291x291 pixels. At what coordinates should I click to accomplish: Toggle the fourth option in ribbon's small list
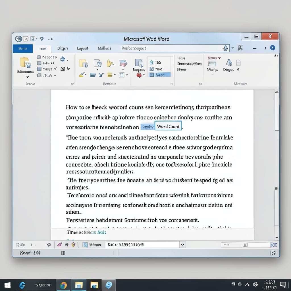[x=47, y=75]
